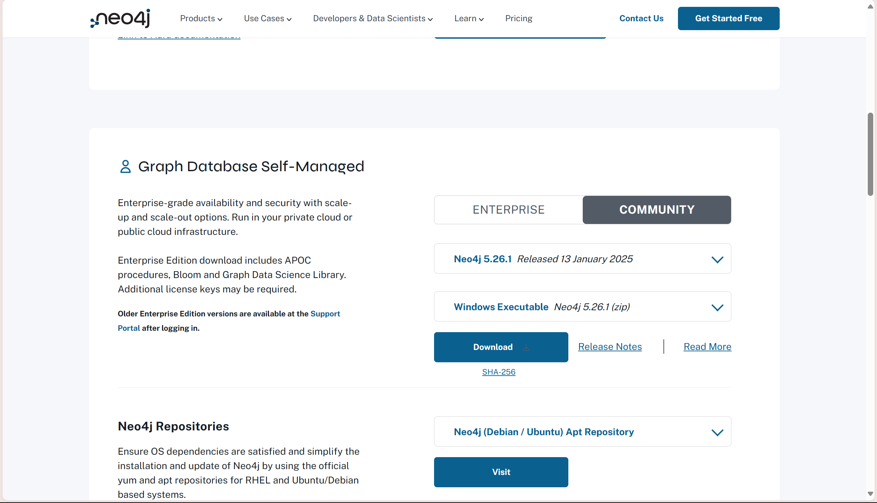Click the person icon beside Graph Database Self-Managed
Screen dimensions: 877x503
[x=125, y=166]
